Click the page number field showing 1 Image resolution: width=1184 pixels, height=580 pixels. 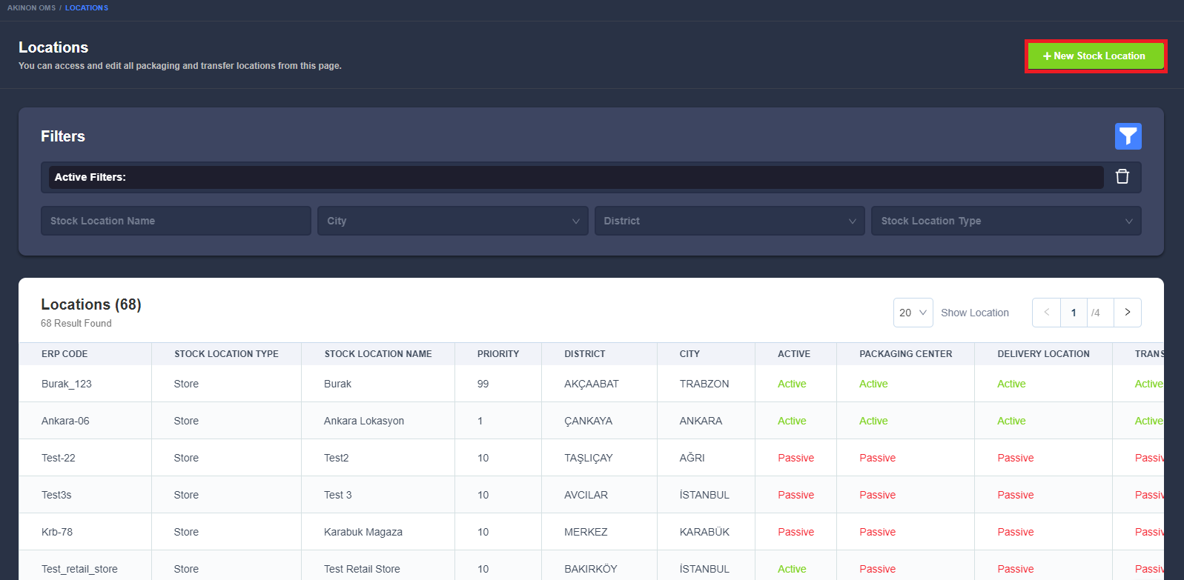[x=1074, y=313]
